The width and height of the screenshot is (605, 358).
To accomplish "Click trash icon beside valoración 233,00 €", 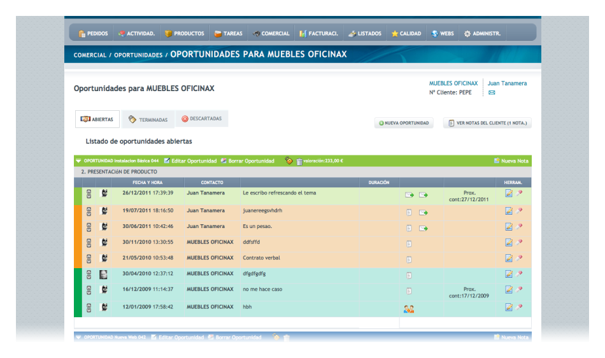I will (x=299, y=161).
